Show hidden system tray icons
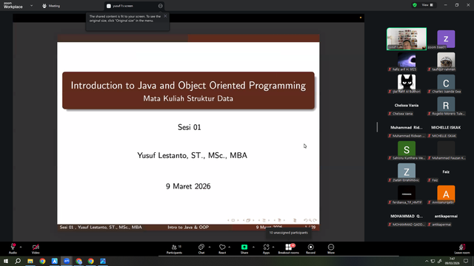The width and height of the screenshot is (474, 266). (x=427, y=261)
